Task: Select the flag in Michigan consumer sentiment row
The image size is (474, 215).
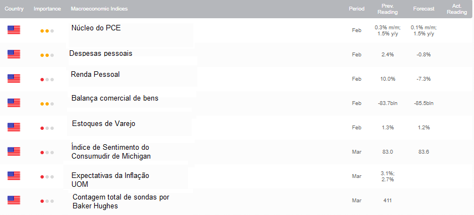Action: (x=14, y=151)
